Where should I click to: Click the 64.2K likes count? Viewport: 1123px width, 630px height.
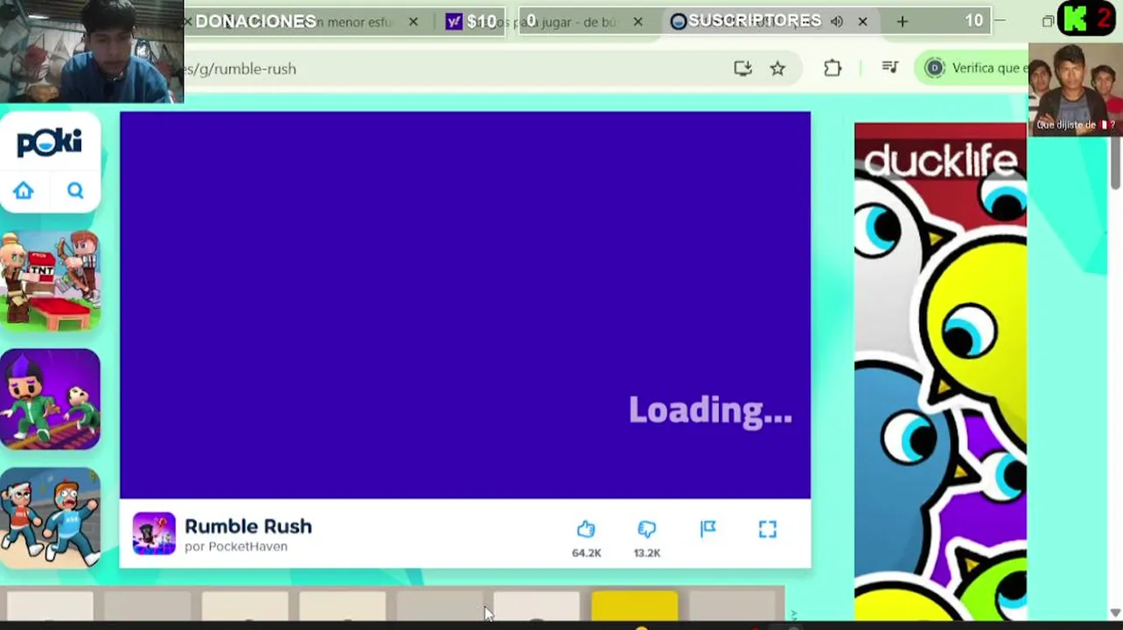coord(586,553)
